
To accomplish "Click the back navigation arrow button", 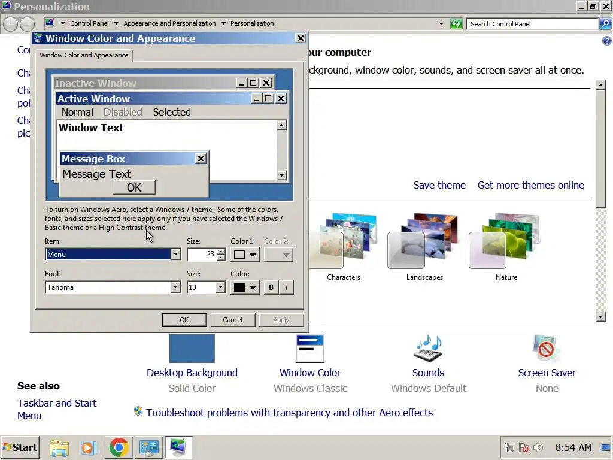I will [11, 24].
